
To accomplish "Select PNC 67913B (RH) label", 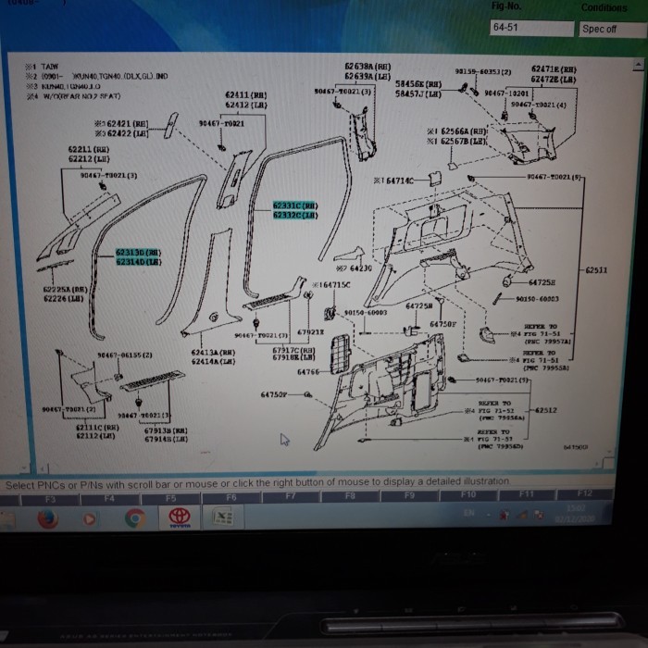I will (166, 430).
